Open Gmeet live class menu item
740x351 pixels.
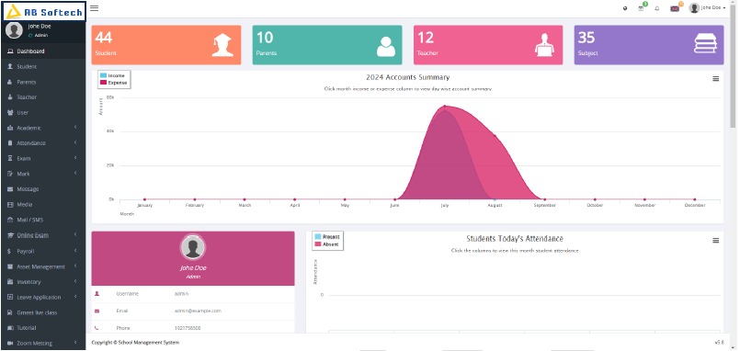pos(43,312)
